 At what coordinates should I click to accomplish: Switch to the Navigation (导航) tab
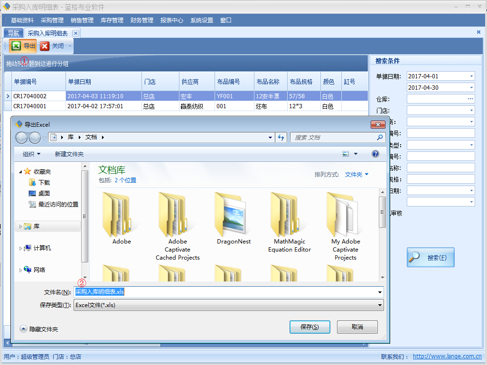point(13,33)
